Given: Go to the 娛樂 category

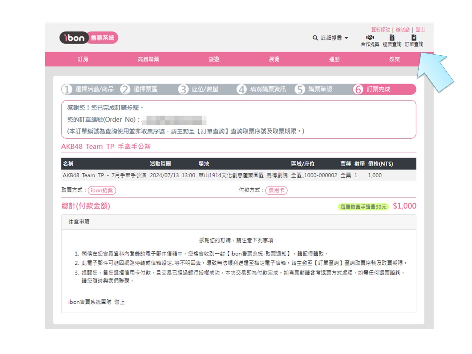Looking at the screenshot, I should [x=395, y=59].
